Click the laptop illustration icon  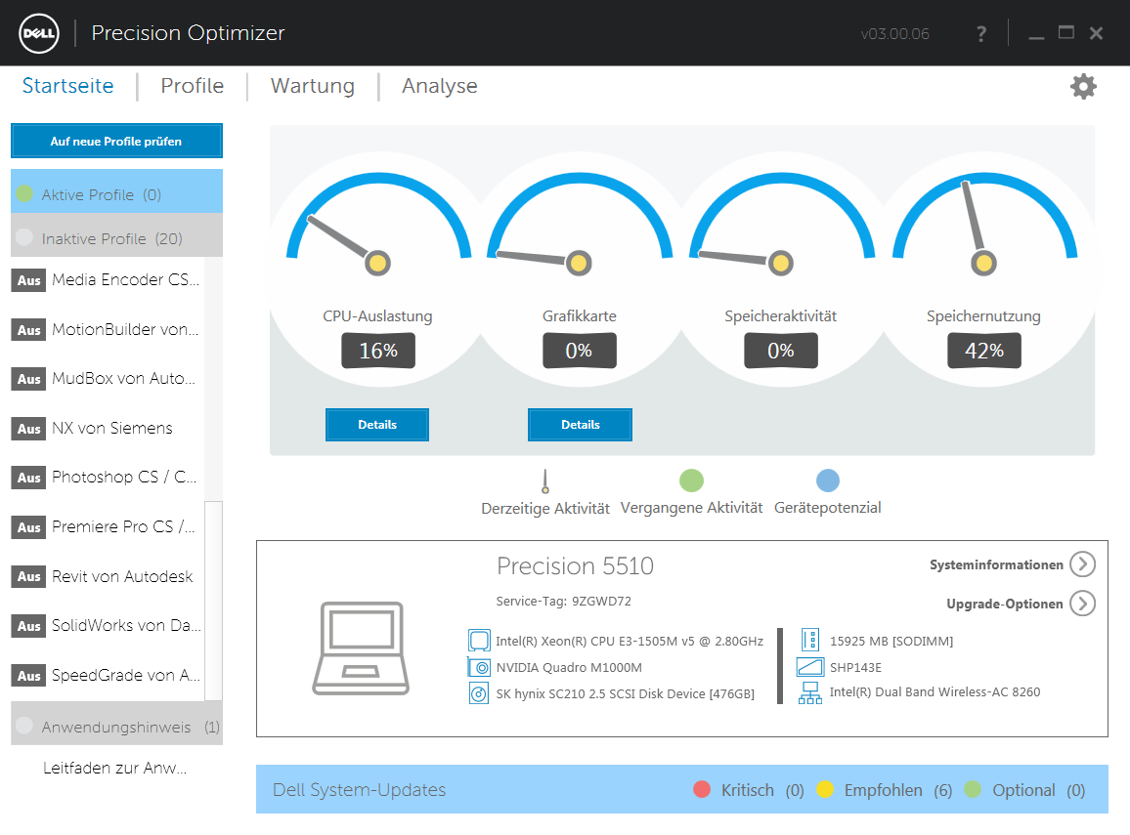click(x=361, y=647)
